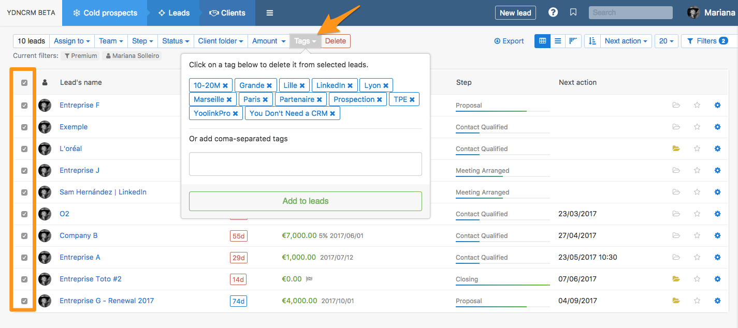The image size is (738, 328).
Task: Open Help via the question mark icon
Action: coord(553,12)
